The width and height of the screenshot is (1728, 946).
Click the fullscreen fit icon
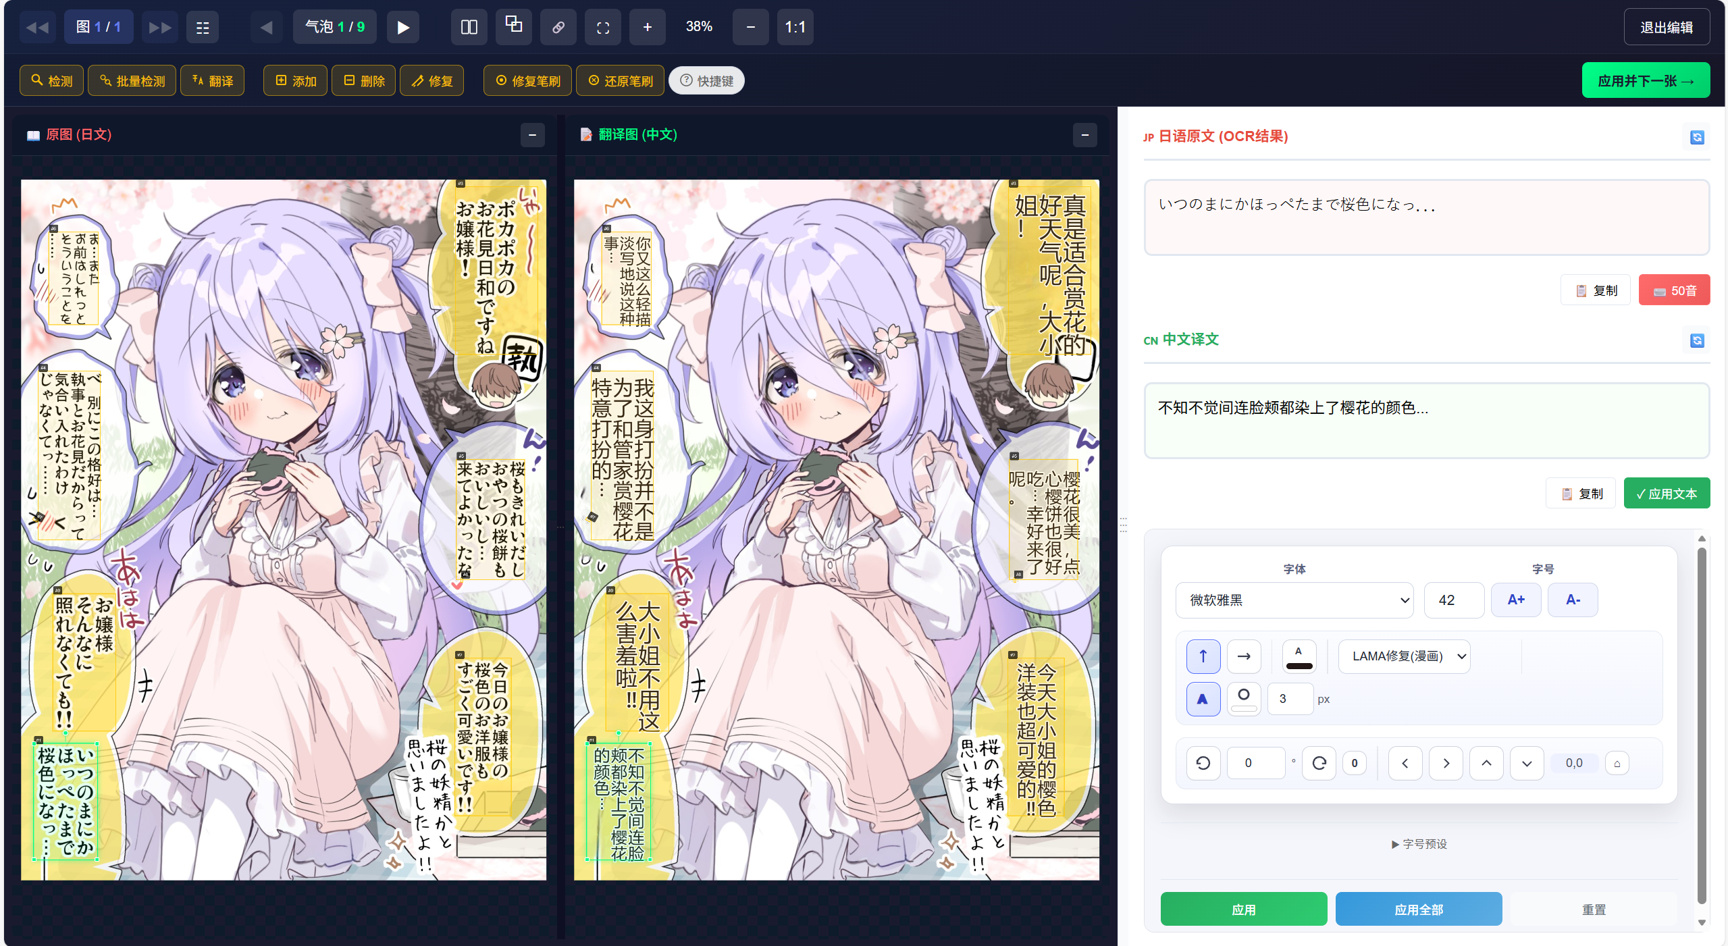click(602, 27)
